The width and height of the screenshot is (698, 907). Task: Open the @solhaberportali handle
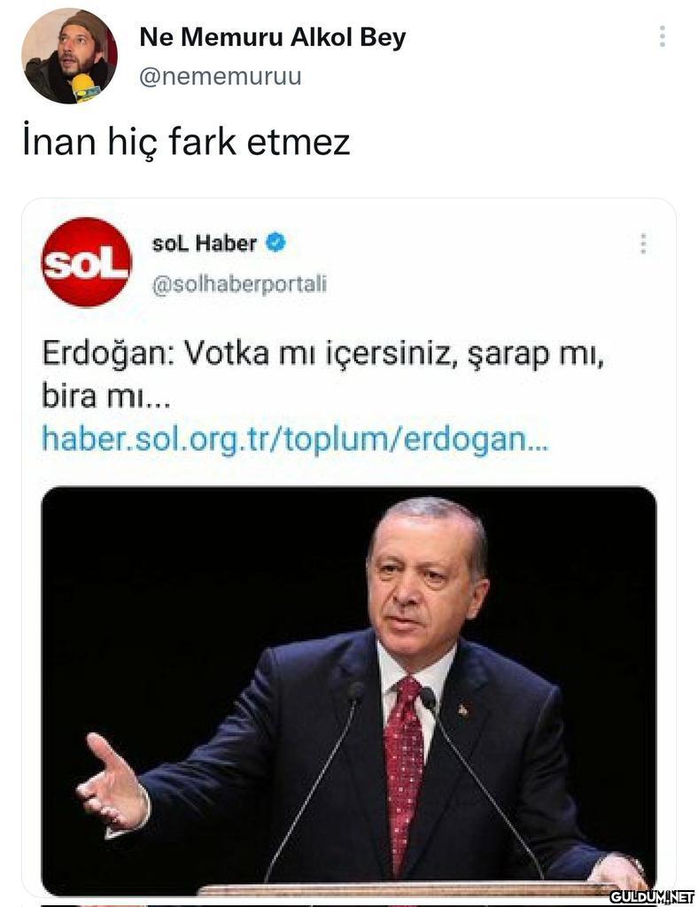[x=239, y=284]
